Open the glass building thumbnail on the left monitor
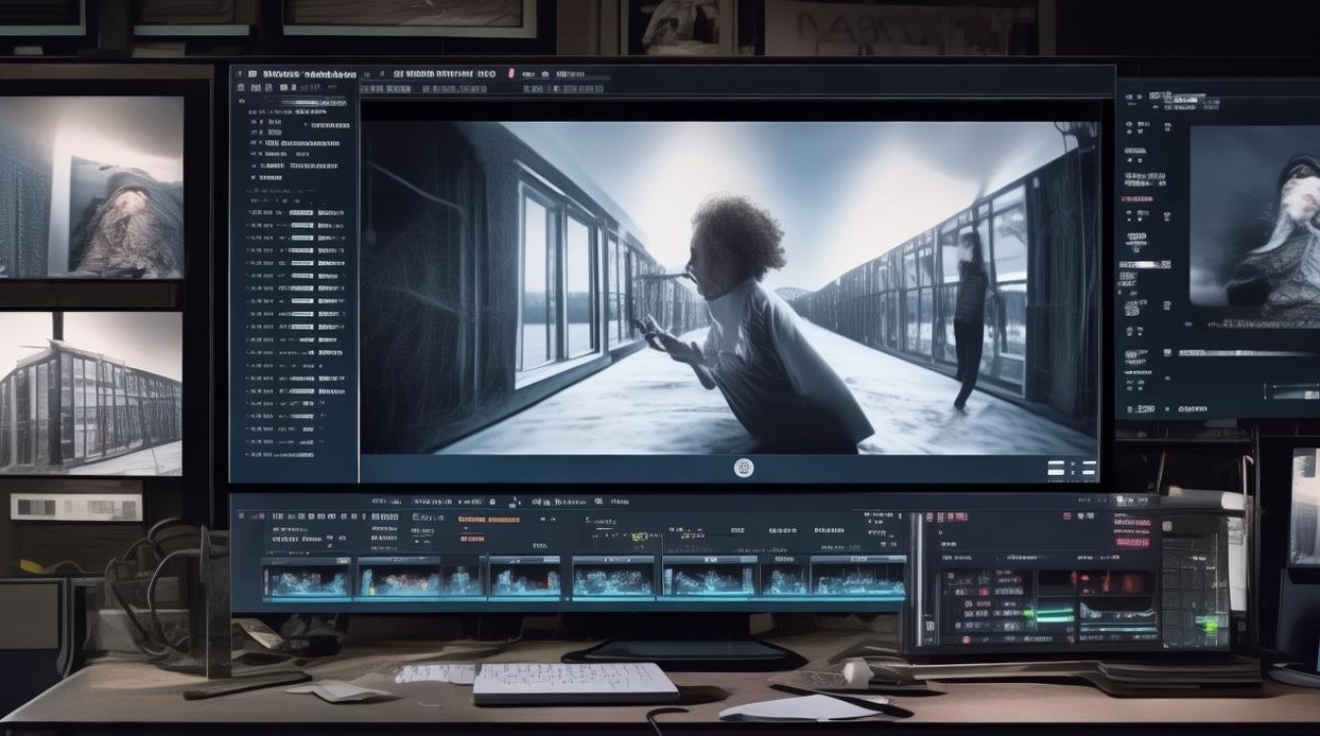Image resolution: width=1320 pixels, height=736 pixels. [90, 394]
